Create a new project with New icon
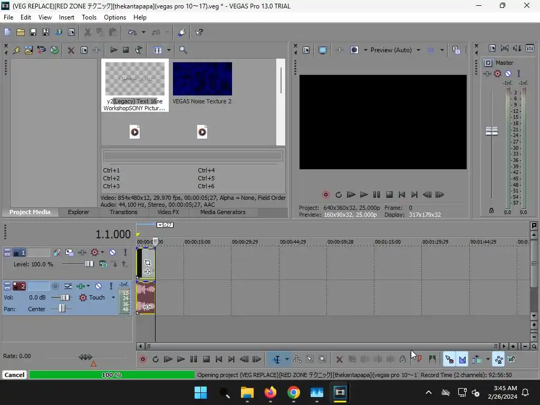The height and width of the screenshot is (405, 540). (7, 32)
